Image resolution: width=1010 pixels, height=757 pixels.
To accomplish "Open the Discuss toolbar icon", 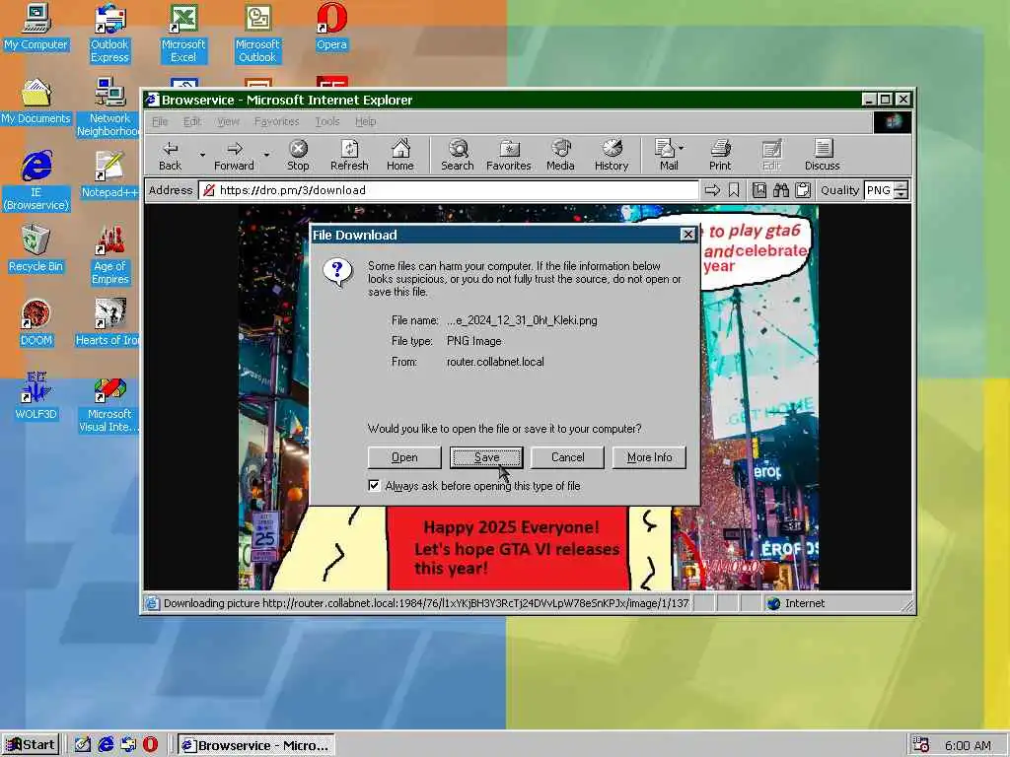I will point(822,155).
